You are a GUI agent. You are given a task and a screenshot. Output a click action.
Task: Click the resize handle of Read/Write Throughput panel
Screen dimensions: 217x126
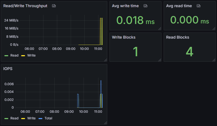click(105, 60)
